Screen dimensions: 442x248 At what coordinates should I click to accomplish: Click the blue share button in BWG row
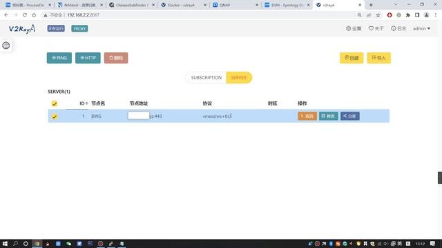coord(350,116)
